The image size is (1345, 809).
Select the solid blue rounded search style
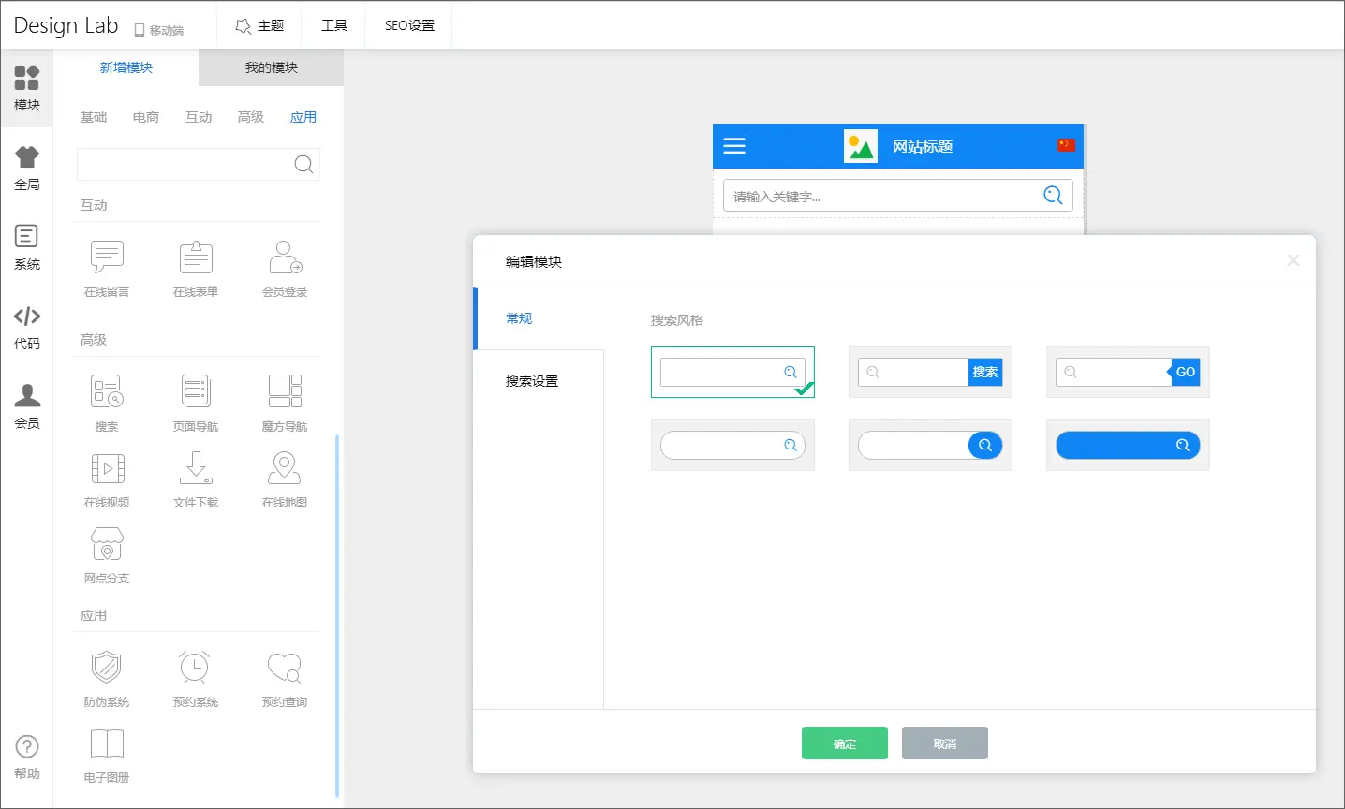coord(1128,446)
